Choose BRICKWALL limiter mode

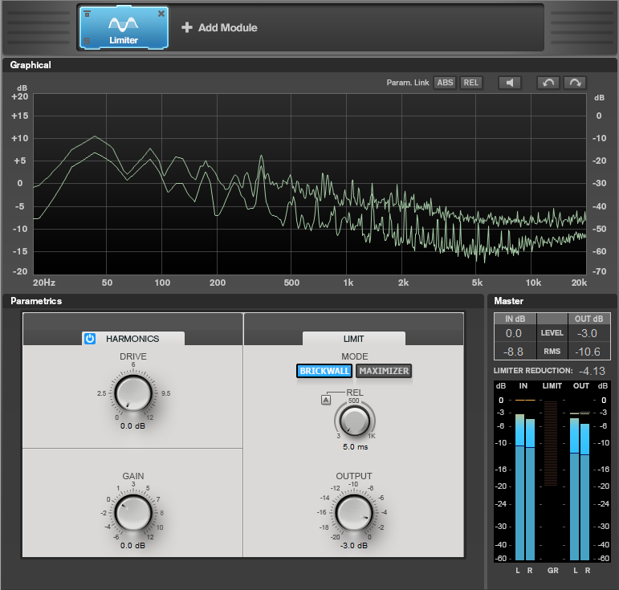pyautogui.click(x=324, y=371)
